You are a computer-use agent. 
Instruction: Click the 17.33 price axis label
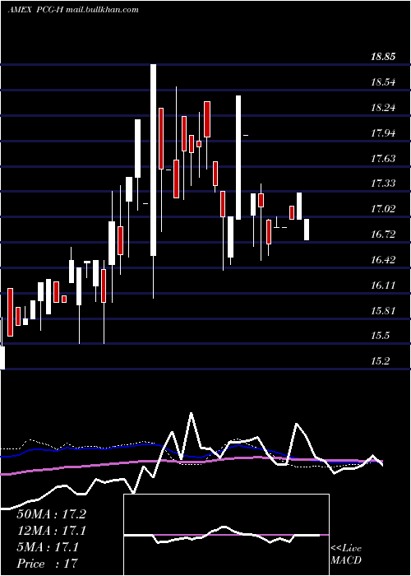point(384,183)
